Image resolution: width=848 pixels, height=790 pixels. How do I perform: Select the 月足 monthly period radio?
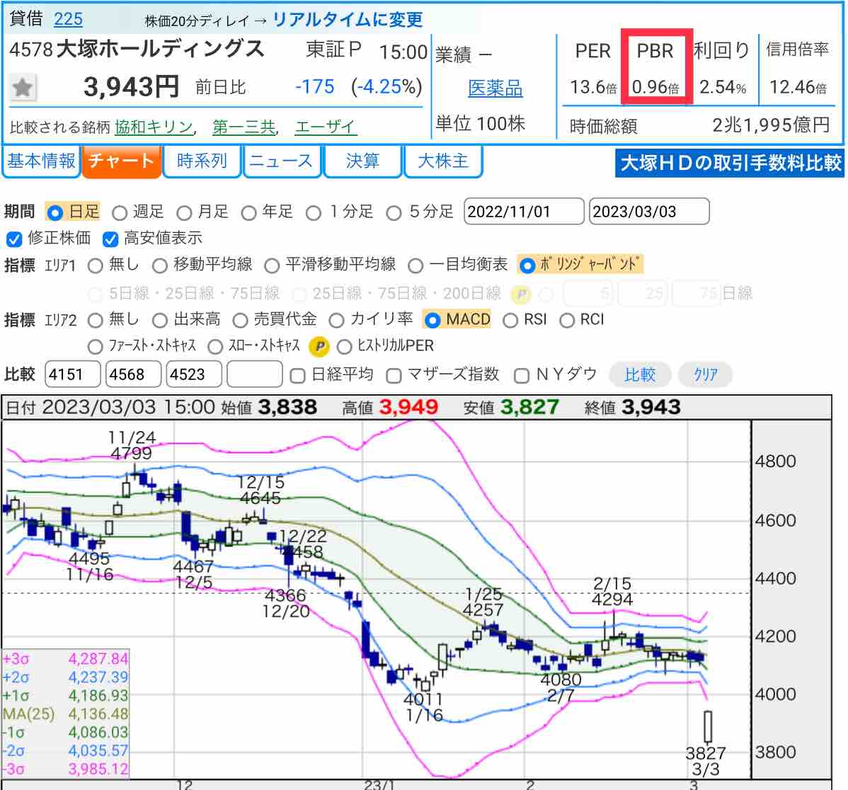pos(185,212)
